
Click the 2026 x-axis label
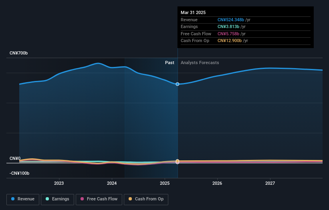217,184
